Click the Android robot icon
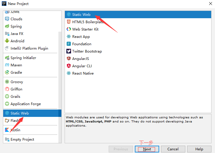Viewport: 215px width, 153px height. click(x=7, y=41)
